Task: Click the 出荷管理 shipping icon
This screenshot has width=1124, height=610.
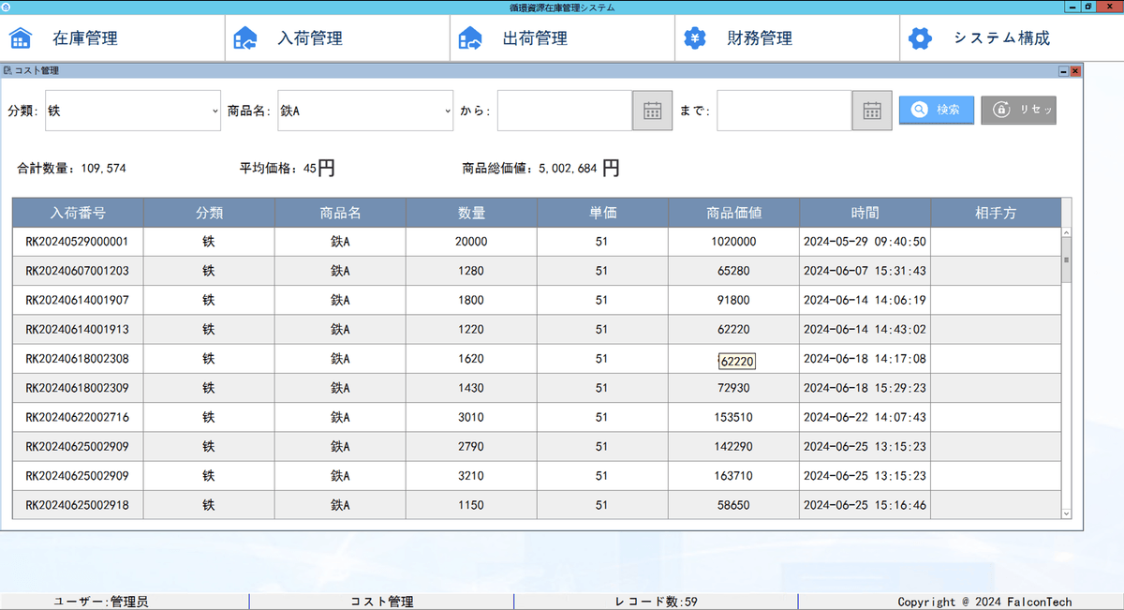Action: [470, 38]
